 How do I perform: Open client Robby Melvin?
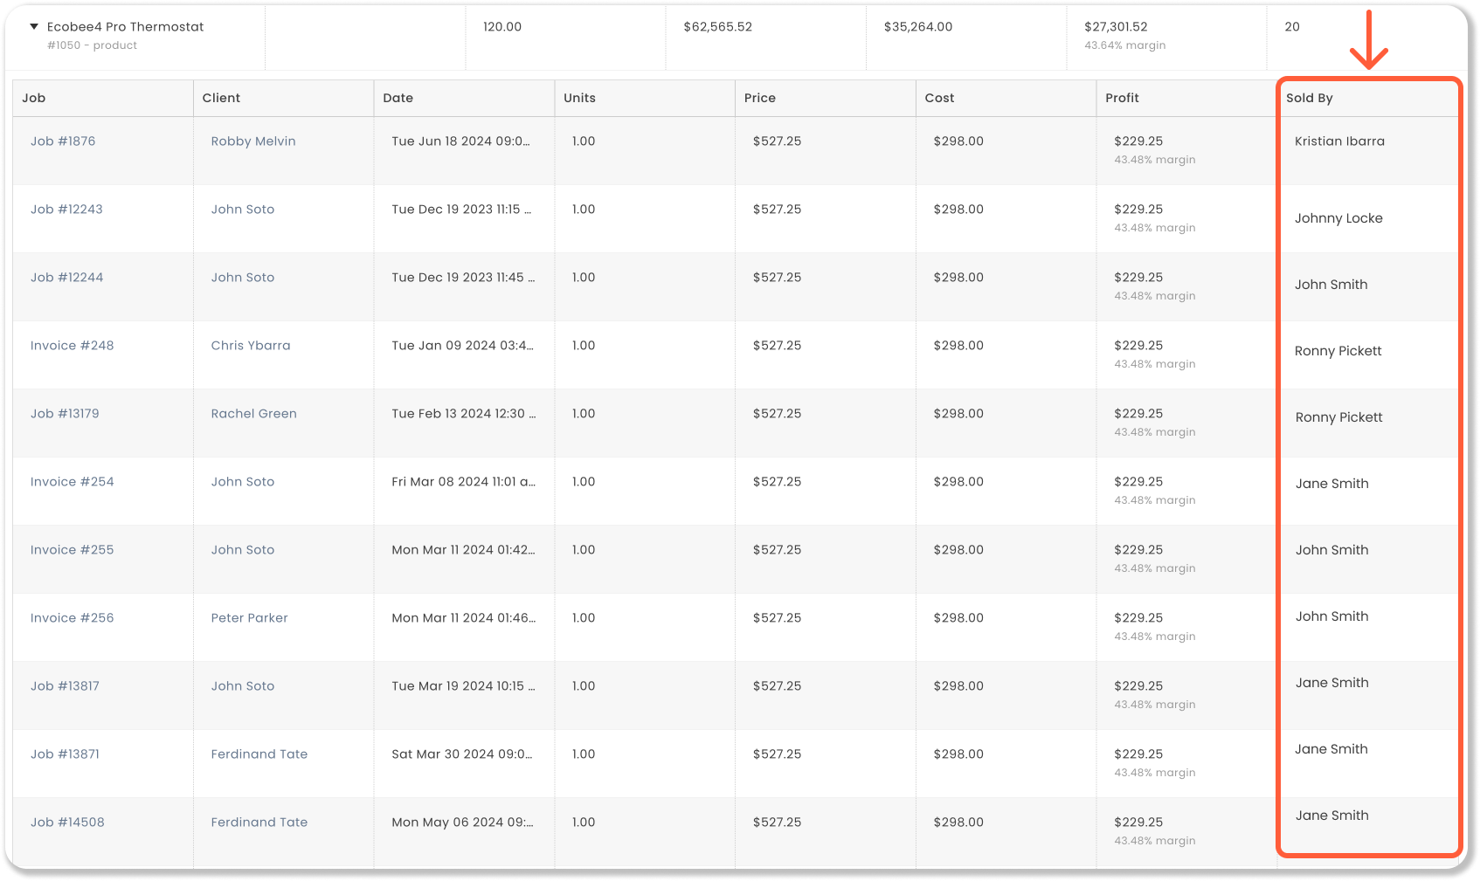(253, 141)
